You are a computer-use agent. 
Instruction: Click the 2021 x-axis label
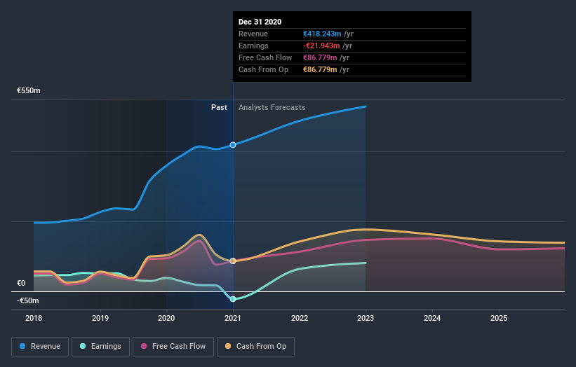click(233, 318)
